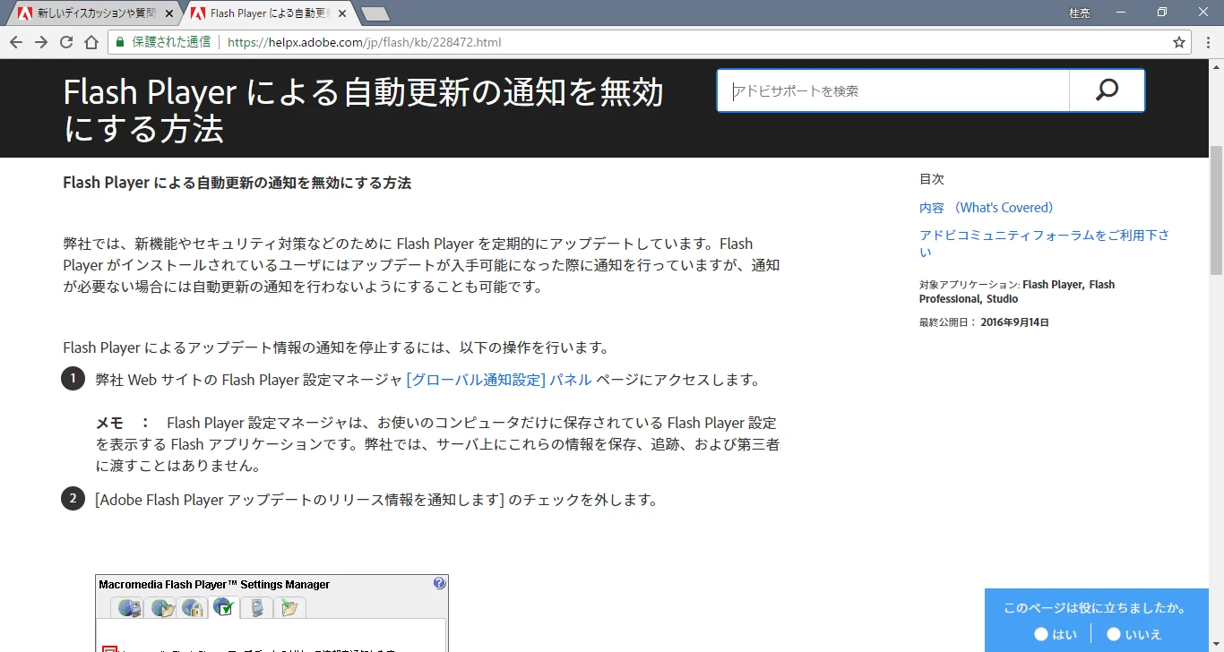Image resolution: width=1224 pixels, height=652 pixels.
Task: Restore down the Chrome window
Action: [1162, 13]
